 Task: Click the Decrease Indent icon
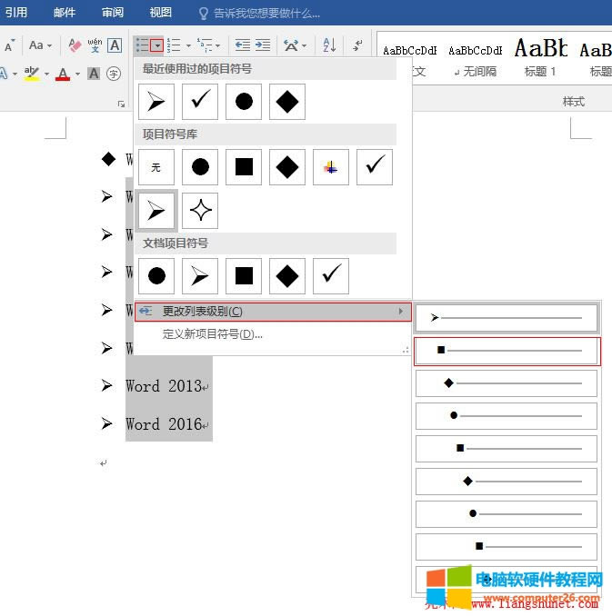click(x=243, y=45)
